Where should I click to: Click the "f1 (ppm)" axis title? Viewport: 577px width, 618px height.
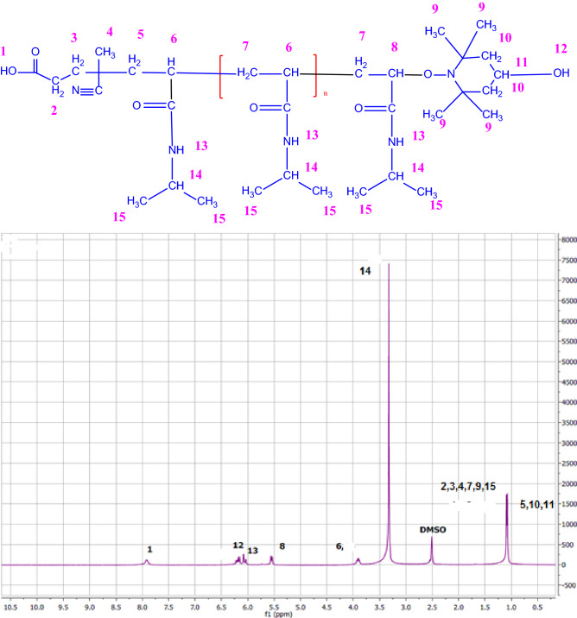tap(278, 614)
